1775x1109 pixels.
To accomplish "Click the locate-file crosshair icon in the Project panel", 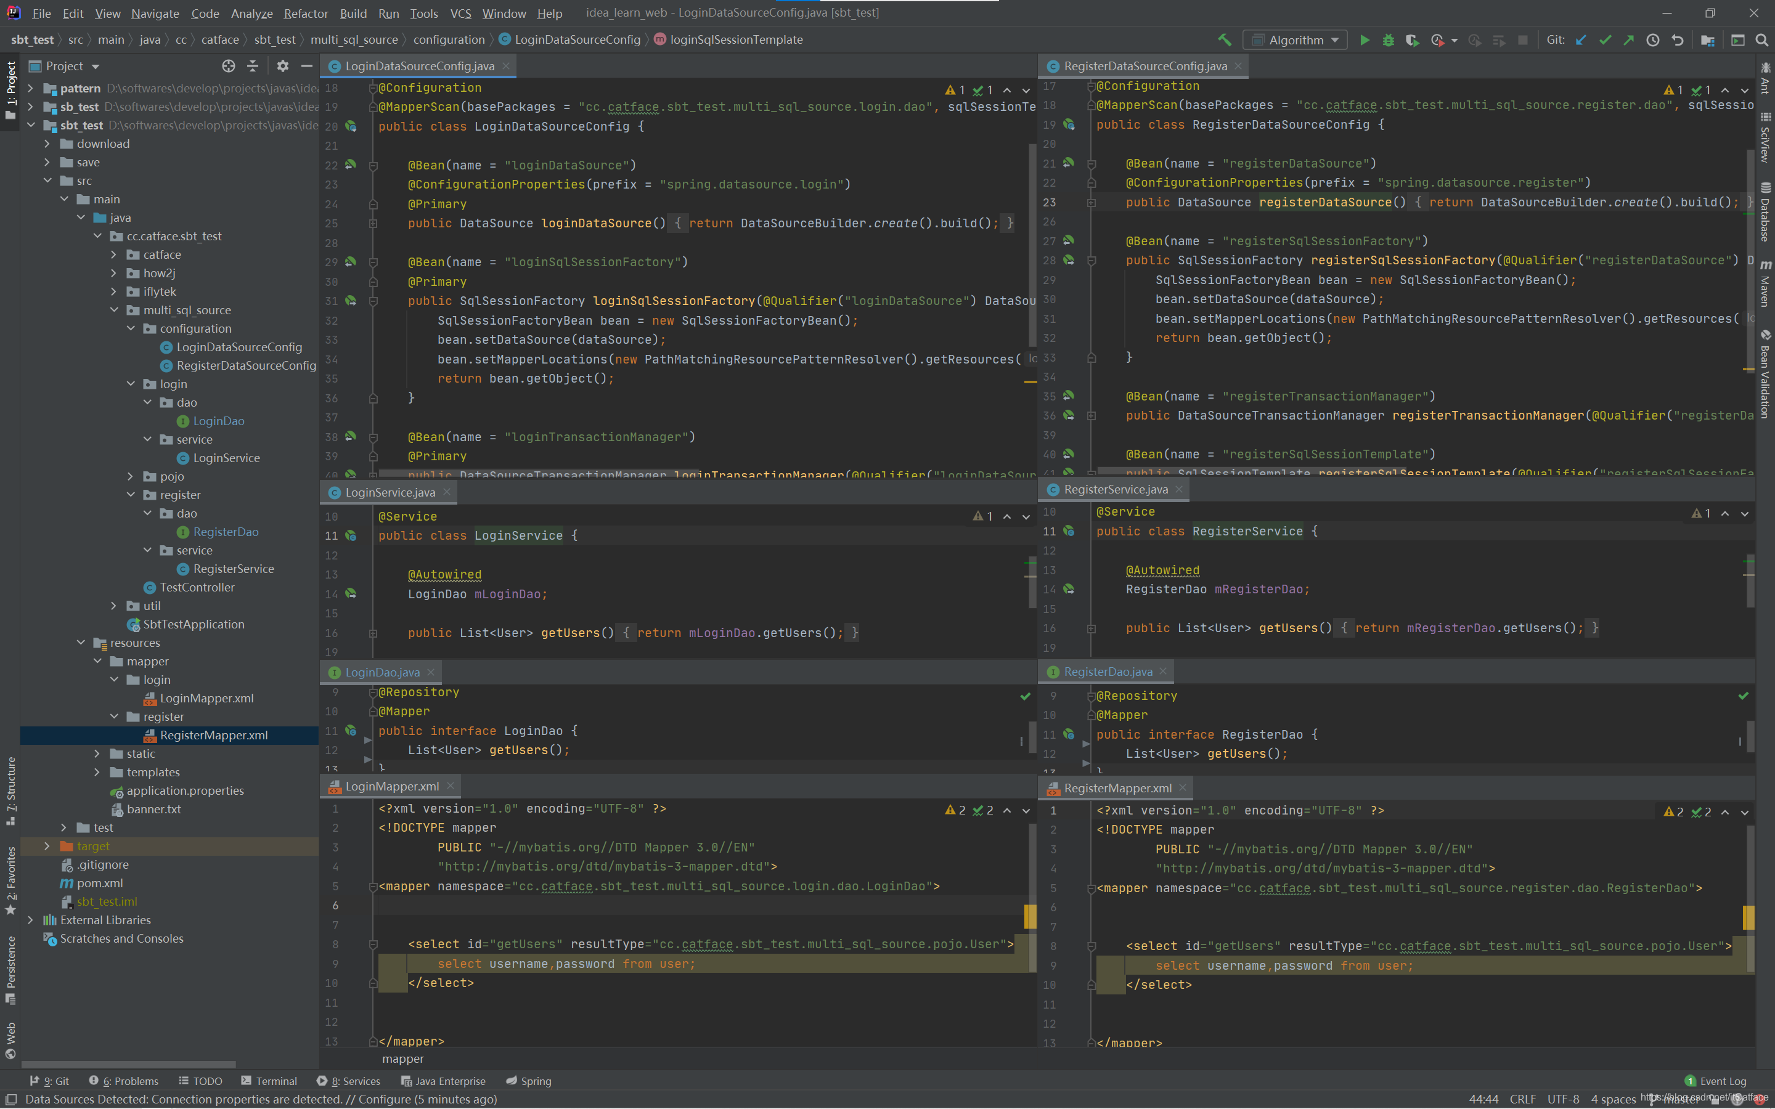I will (x=228, y=66).
